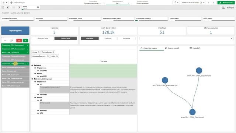Expand the API tree node
This screenshot has width=236, height=133.
pyautogui.click(x=38, y=113)
